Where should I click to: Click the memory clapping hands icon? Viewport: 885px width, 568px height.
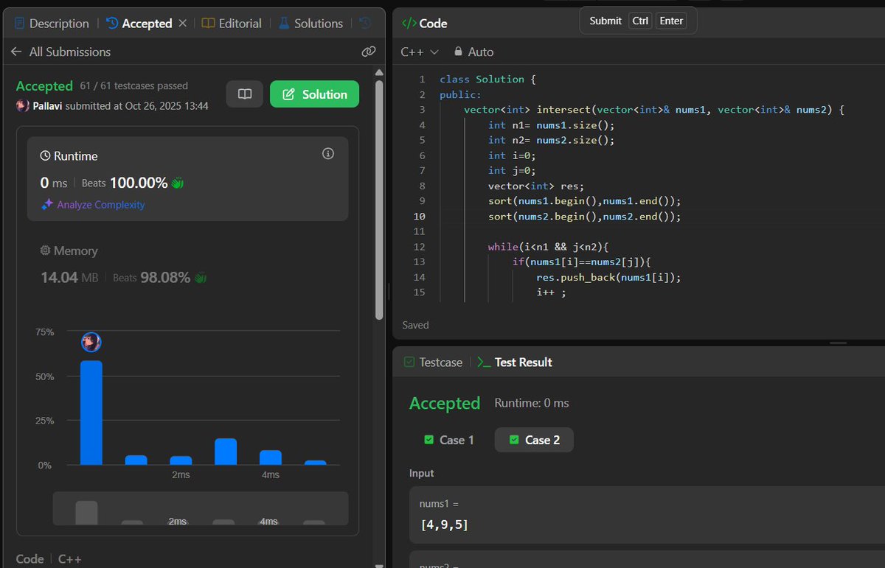click(201, 278)
